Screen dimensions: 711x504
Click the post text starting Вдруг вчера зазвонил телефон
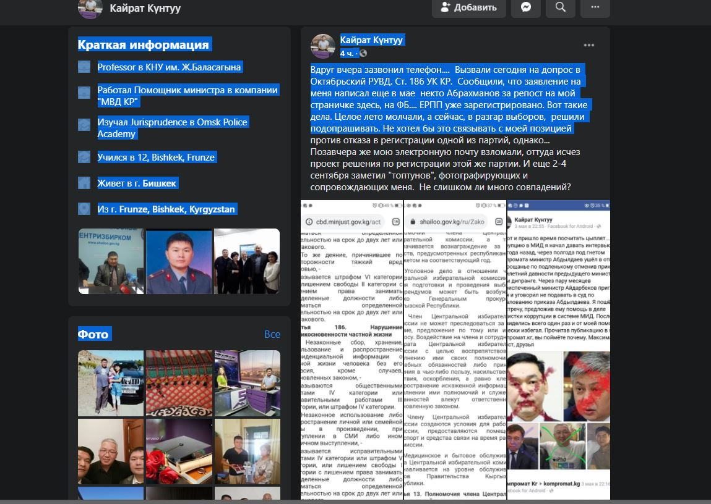coord(450,128)
